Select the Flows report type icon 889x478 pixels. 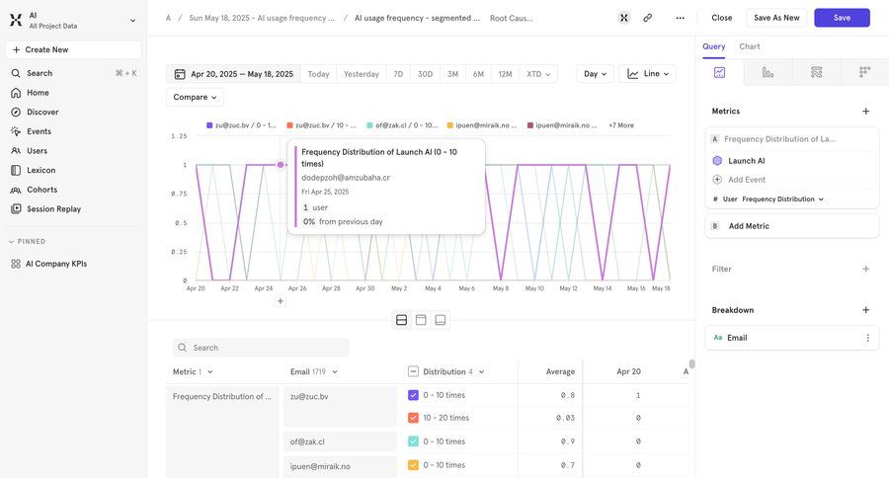(817, 72)
